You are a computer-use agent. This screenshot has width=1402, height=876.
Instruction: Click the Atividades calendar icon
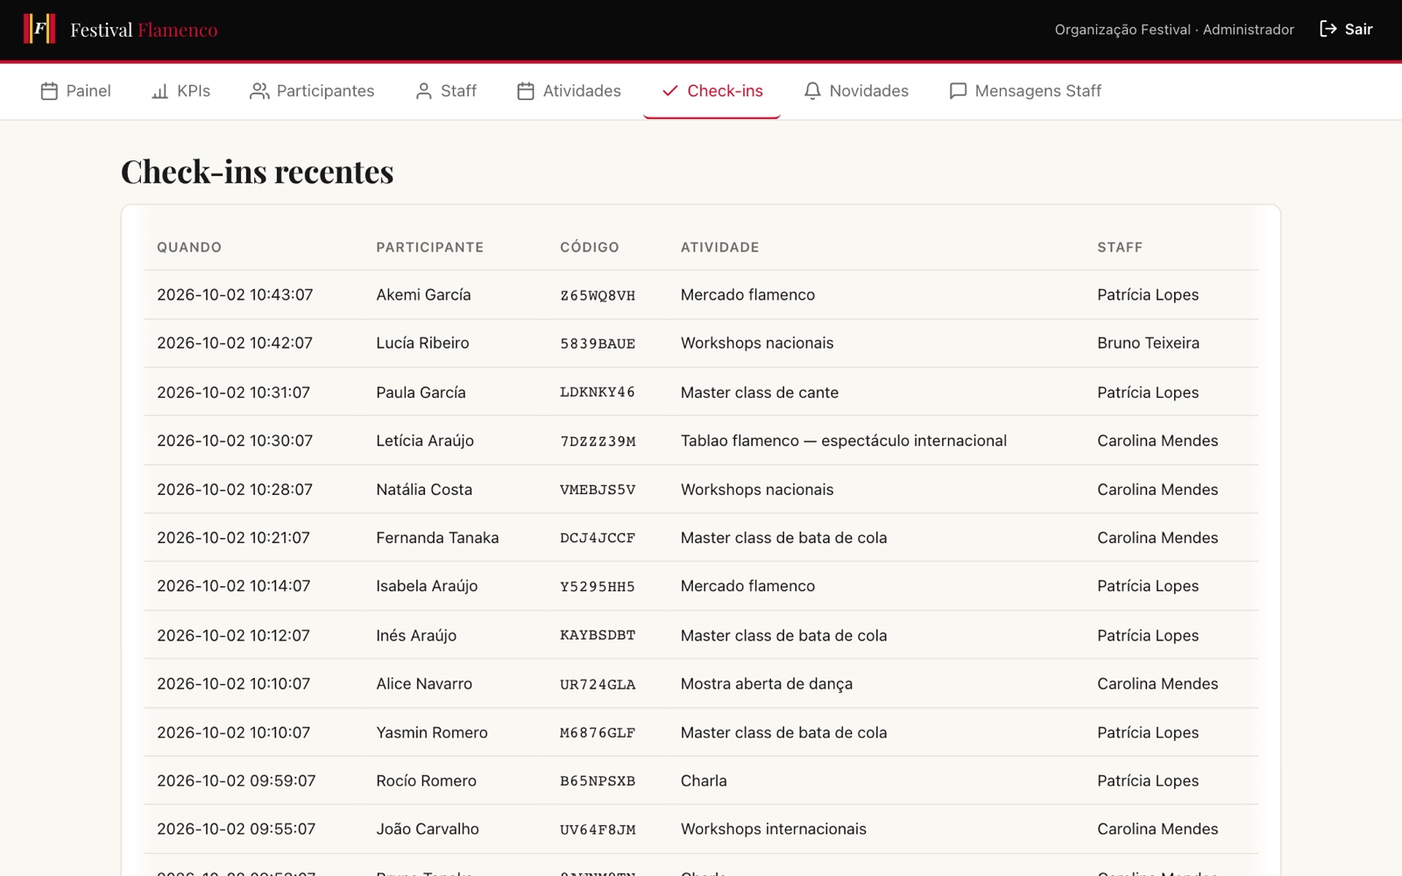(526, 91)
